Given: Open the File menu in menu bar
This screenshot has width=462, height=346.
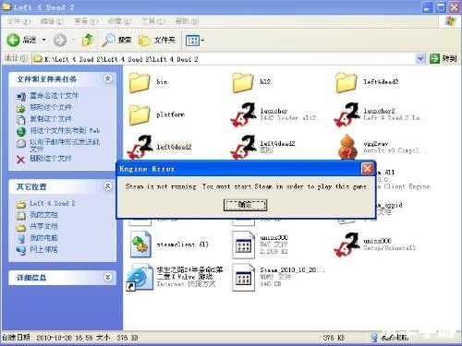Looking at the screenshot, I should click(18, 21).
